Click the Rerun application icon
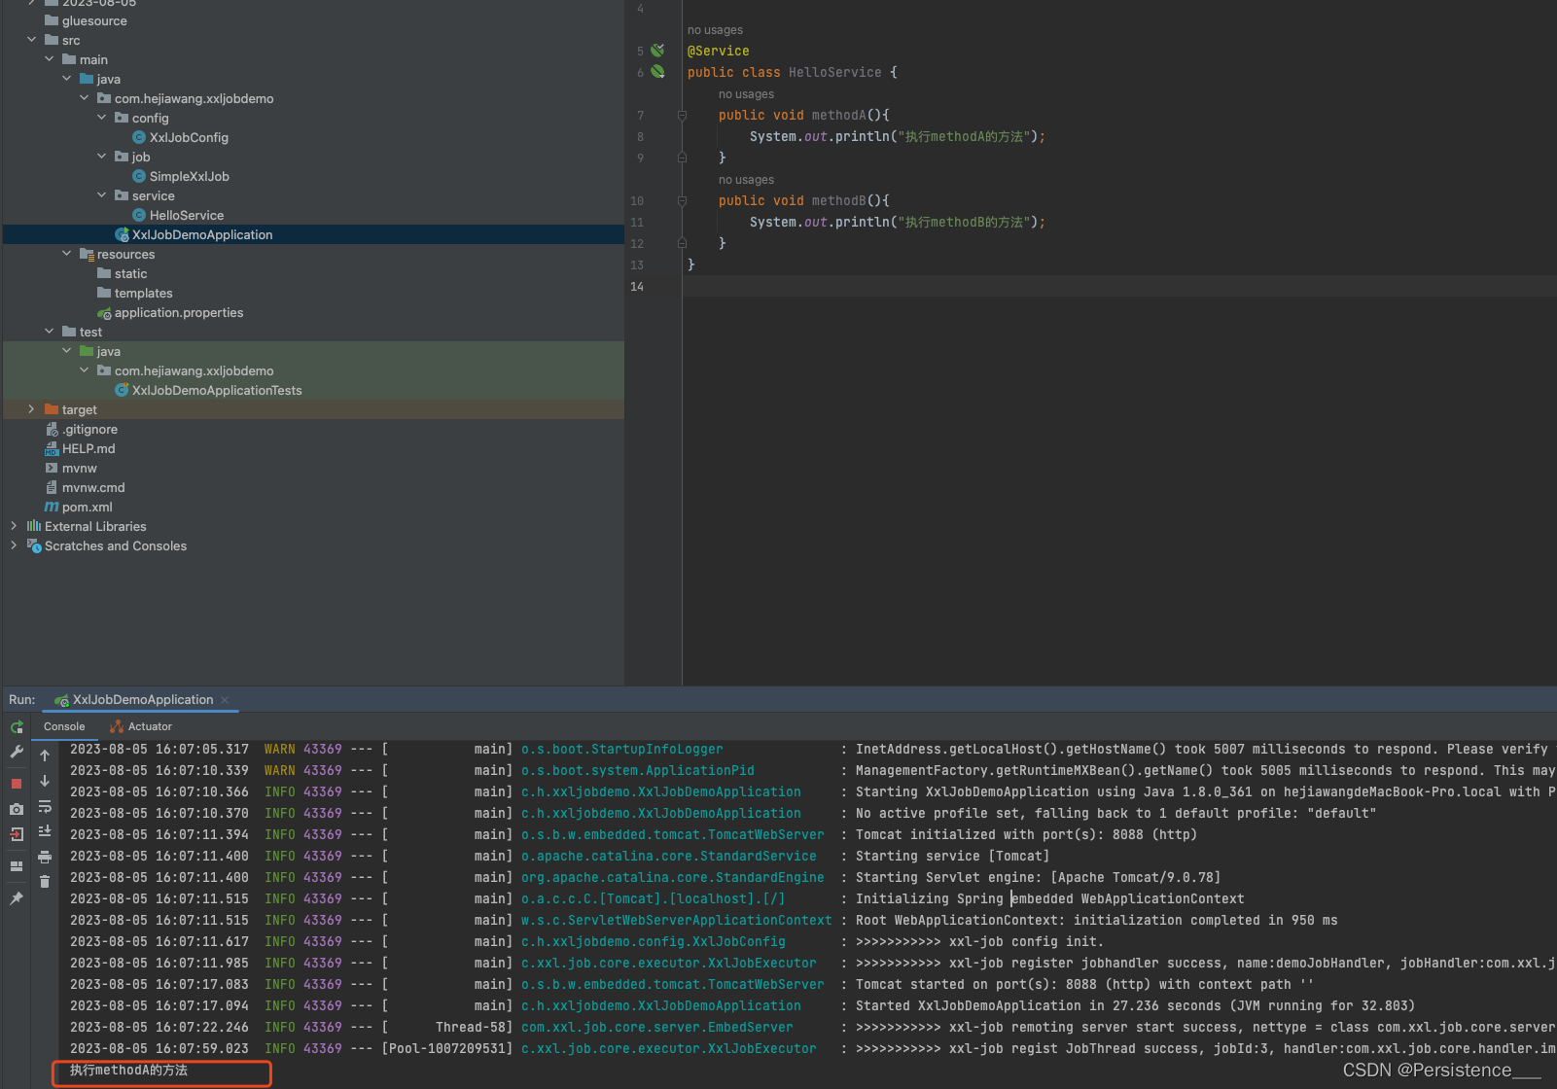Viewport: 1557px width, 1089px height. click(17, 727)
